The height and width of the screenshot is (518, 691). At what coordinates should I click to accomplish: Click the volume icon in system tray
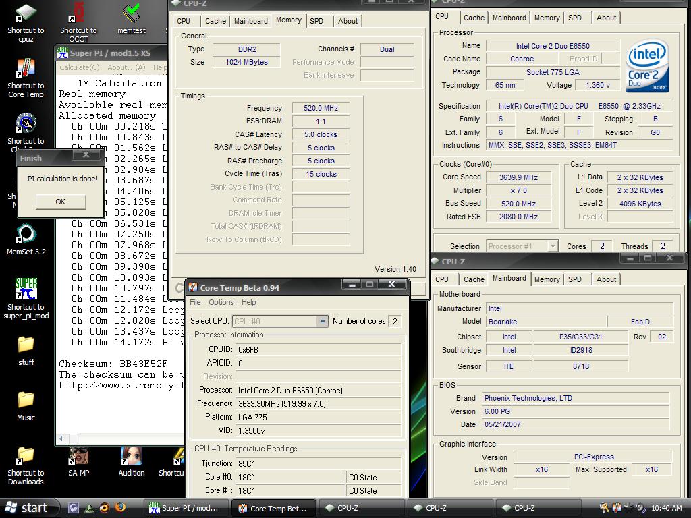pyautogui.click(x=641, y=508)
